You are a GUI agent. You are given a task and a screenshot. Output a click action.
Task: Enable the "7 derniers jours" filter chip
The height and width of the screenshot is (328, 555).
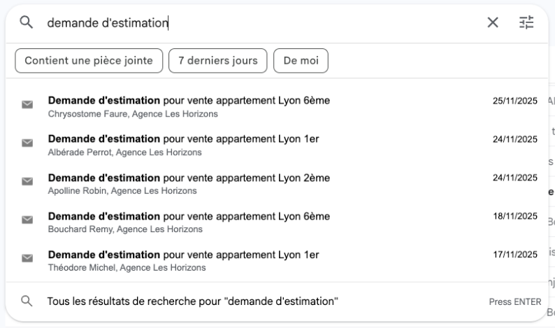coord(217,61)
